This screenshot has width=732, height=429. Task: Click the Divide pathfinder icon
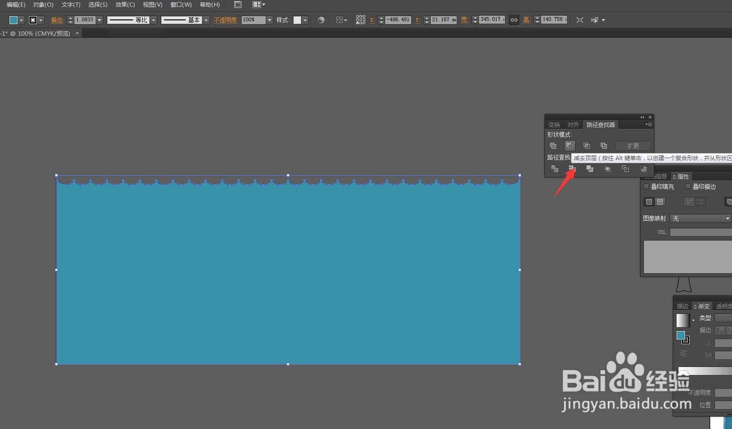pos(554,169)
